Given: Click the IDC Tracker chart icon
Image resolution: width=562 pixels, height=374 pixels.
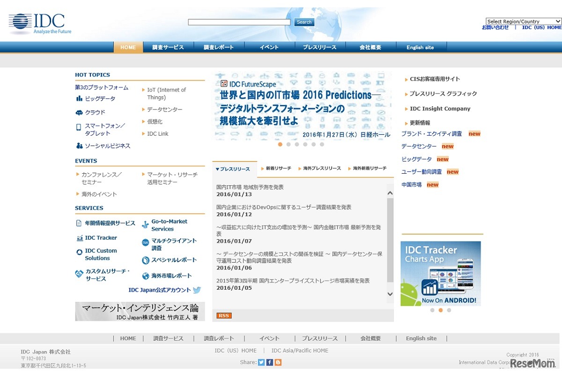Looking at the screenshot, I should (x=79, y=238).
